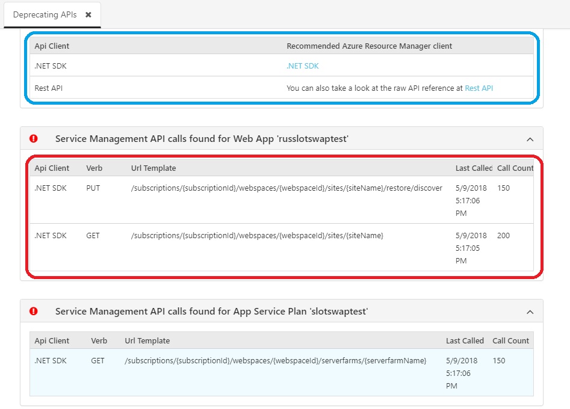Collapse the Web App 'russlotswaptest' section chevron
The height and width of the screenshot is (409, 570).
tap(530, 140)
